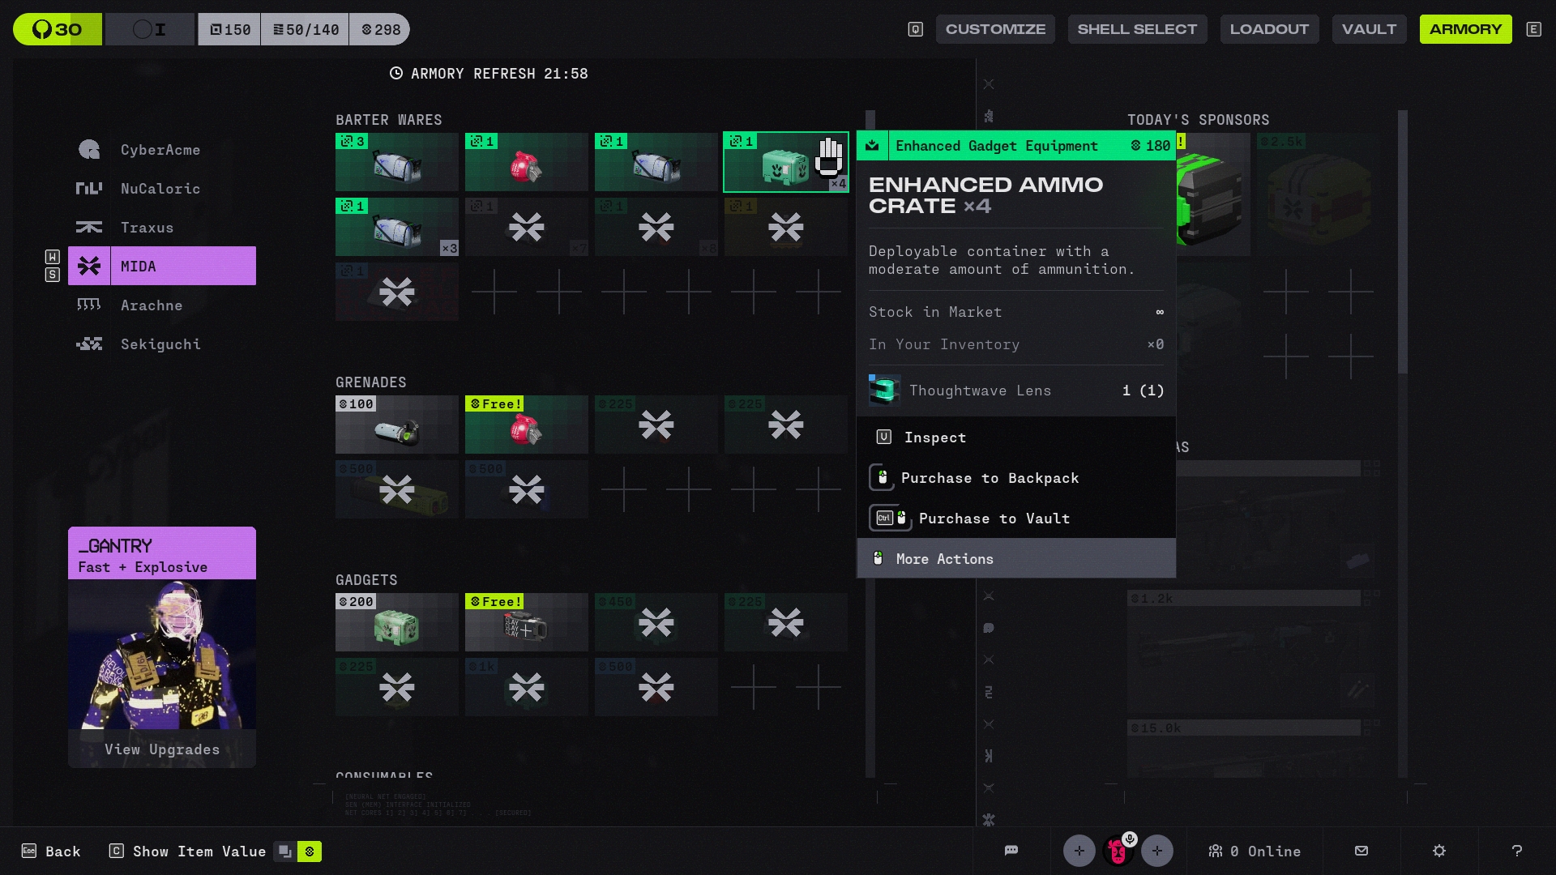
Task: Click the red player avatar icon
Action: pyautogui.click(x=1118, y=852)
